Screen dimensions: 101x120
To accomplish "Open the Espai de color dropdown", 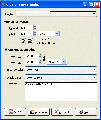I will (x=61, y=69).
